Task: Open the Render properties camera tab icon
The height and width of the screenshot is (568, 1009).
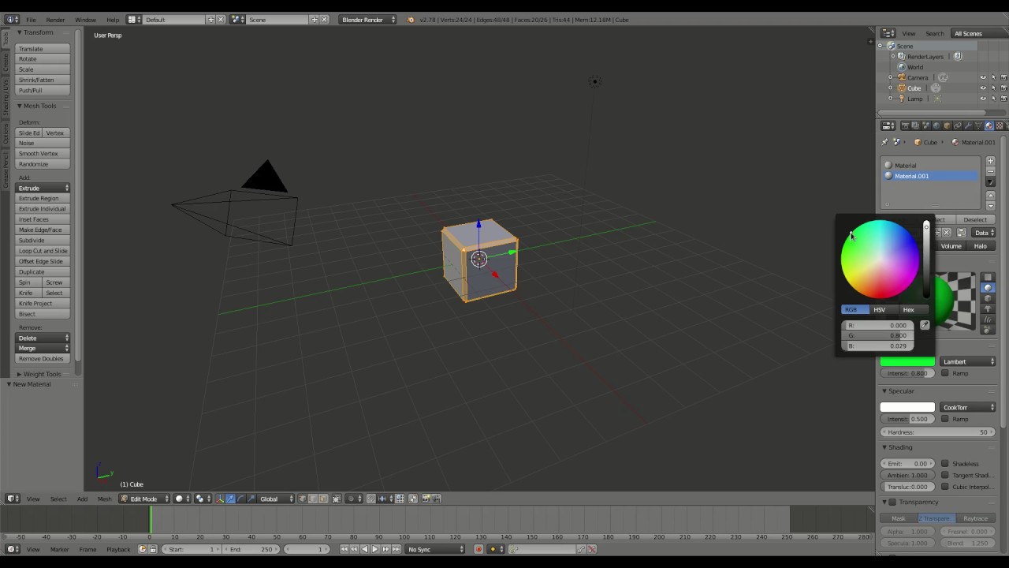Action: pos(905,126)
